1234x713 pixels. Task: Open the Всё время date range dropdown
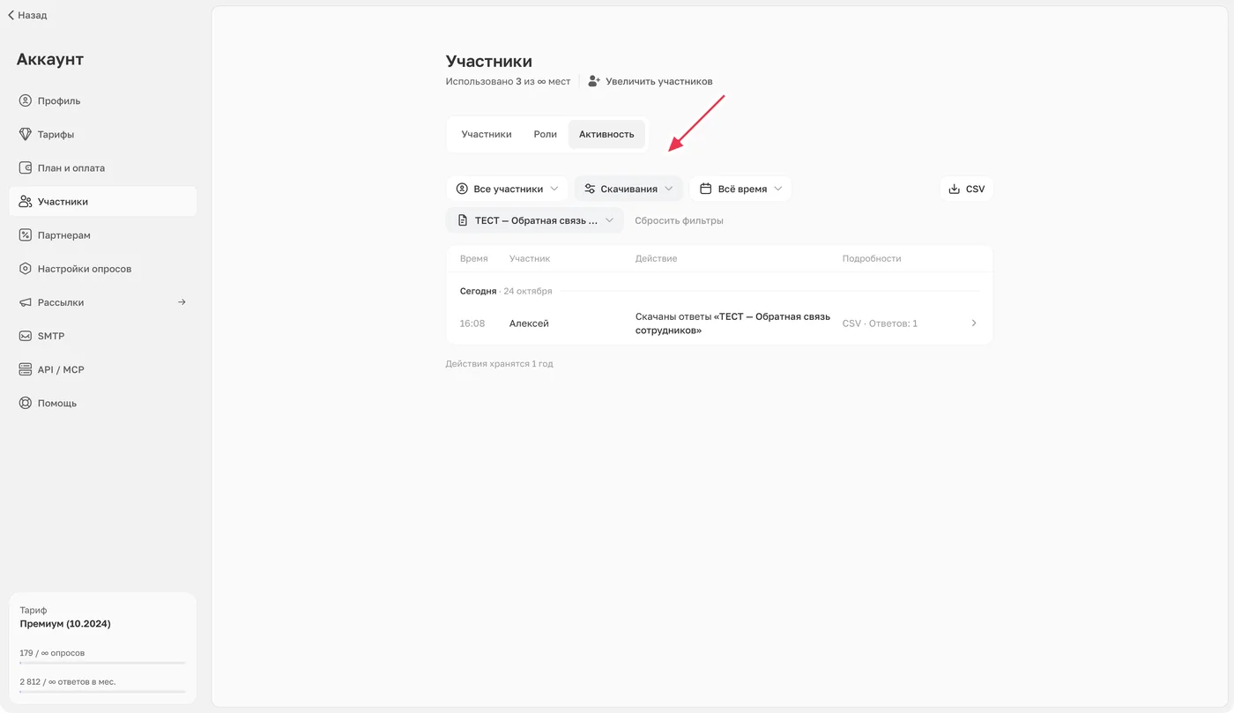pos(740,189)
